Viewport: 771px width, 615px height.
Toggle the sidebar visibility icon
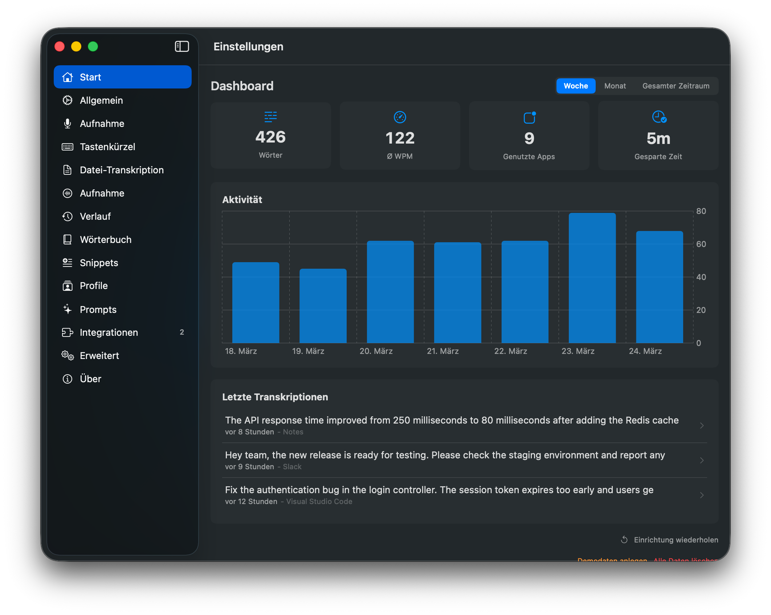pos(181,46)
